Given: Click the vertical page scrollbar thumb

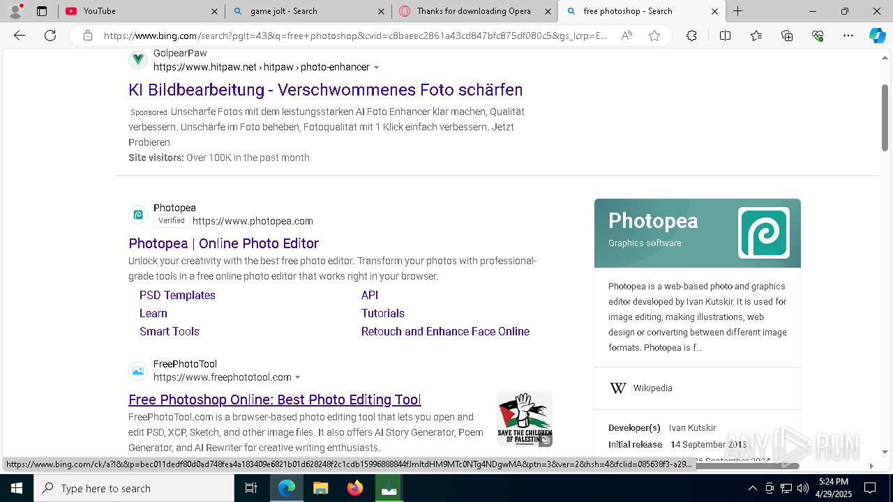Looking at the screenshot, I should (x=885, y=117).
